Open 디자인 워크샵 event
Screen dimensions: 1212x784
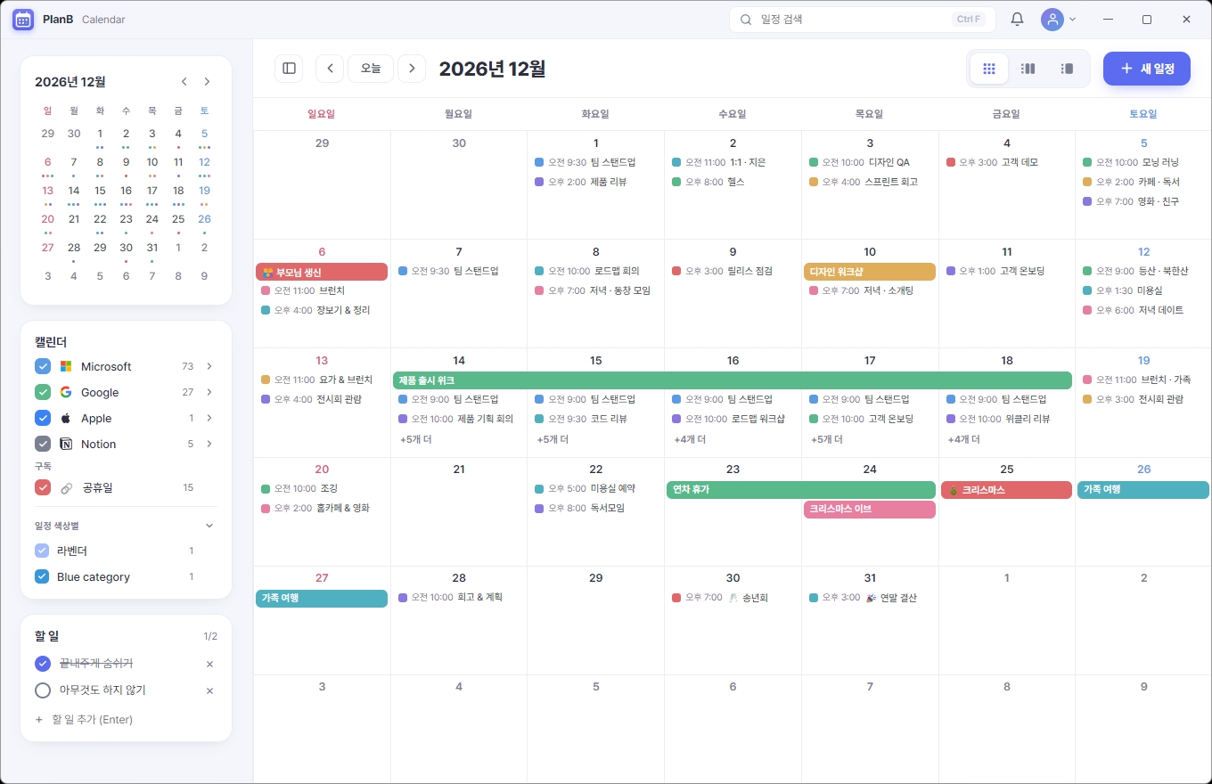(870, 272)
